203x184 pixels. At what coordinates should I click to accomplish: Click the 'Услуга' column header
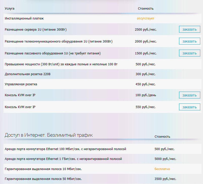pos(10,9)
